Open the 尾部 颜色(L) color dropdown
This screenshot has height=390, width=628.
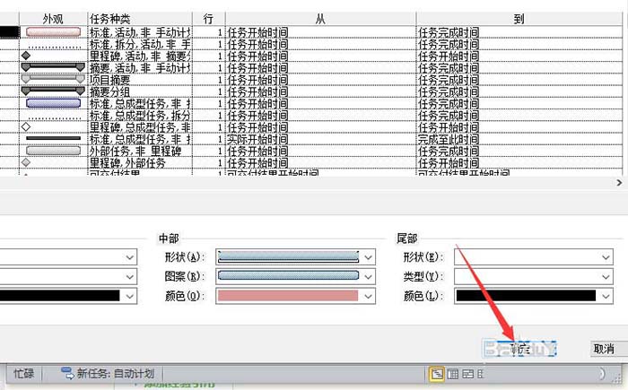tap(606, 296)
